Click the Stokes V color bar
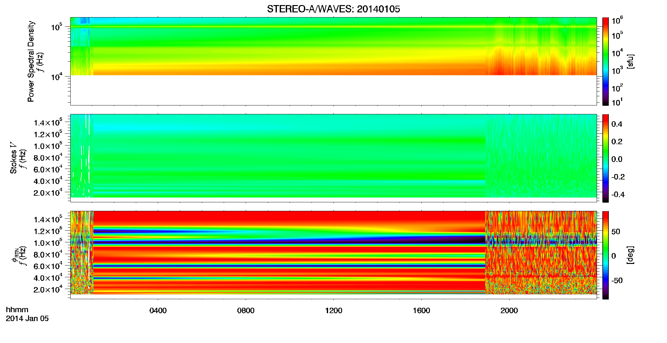 [606, 158]
